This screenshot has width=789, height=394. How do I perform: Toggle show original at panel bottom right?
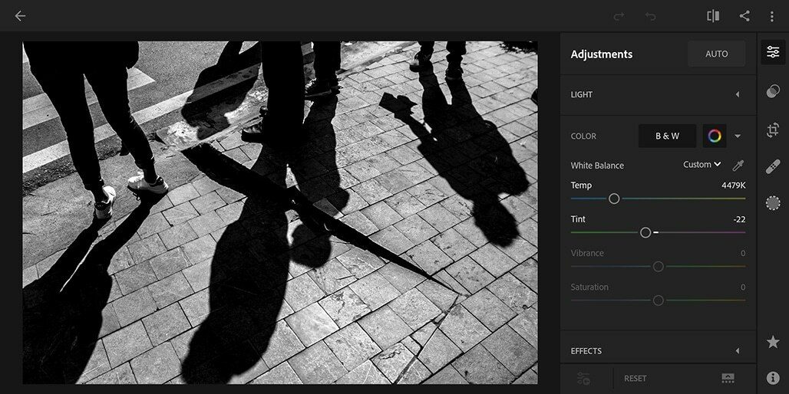[728, 378]
